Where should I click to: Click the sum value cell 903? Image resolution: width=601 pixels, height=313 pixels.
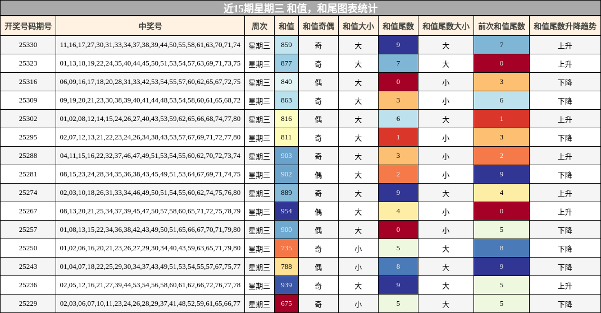[x=286, y=156]
